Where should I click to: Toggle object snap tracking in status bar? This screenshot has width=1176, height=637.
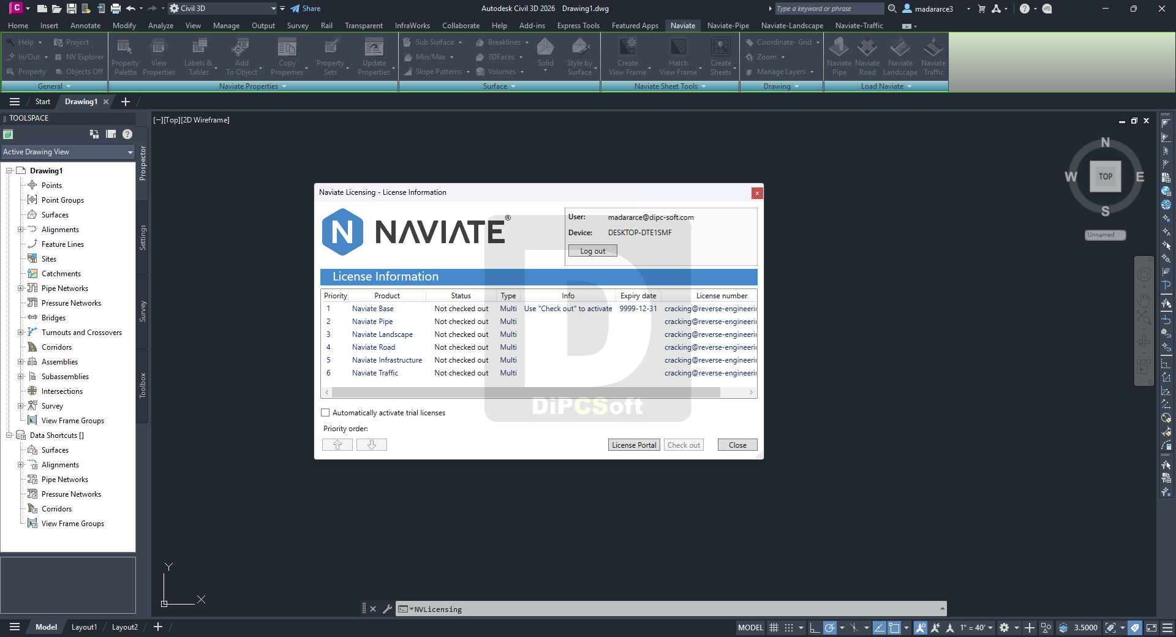879,627
